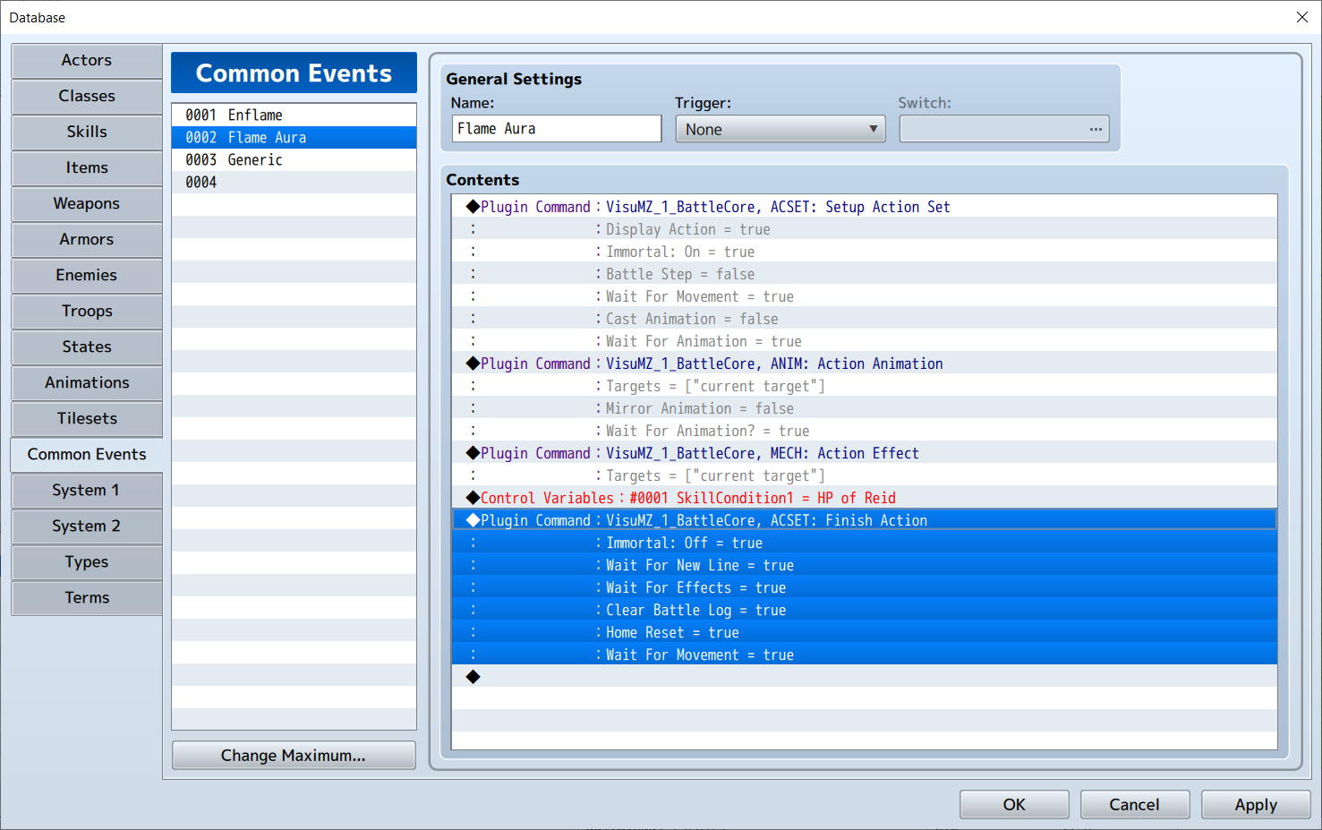Screen dimensions: 1322x830
Task: Switch to the Actors tab
Action: (87, 60)
